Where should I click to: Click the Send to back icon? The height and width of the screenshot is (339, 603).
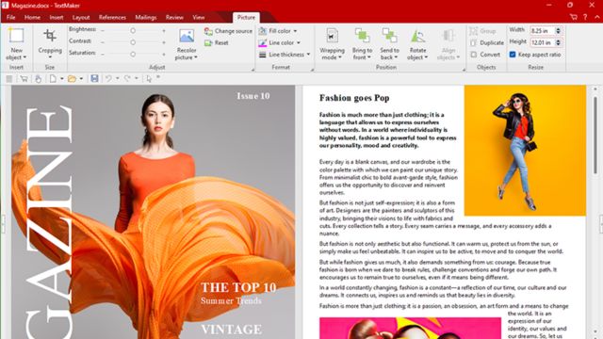pos(389,36)
